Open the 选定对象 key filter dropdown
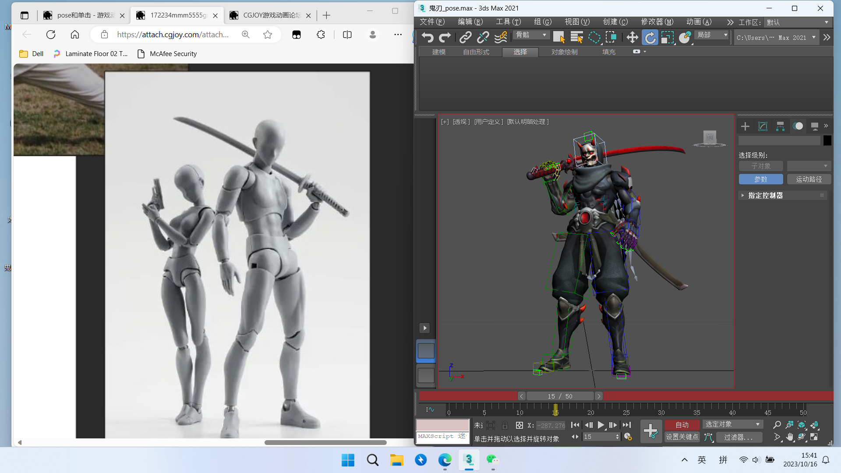841x473 pixels. [x=732, y=424]
